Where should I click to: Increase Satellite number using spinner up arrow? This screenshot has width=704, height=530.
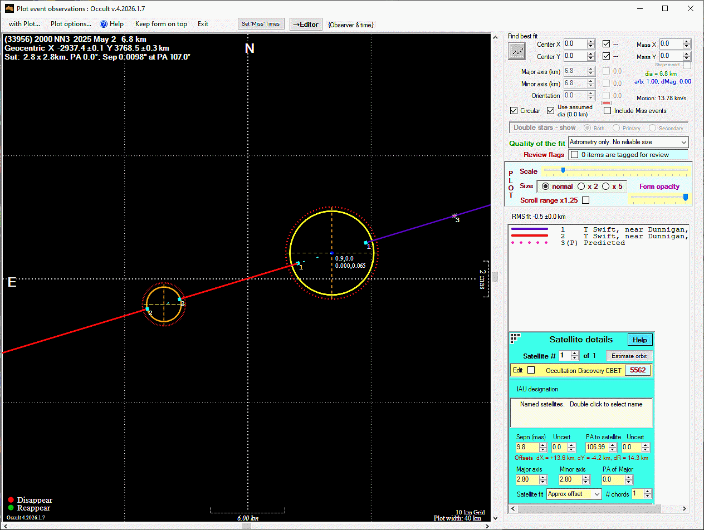[x=575, y=353]
